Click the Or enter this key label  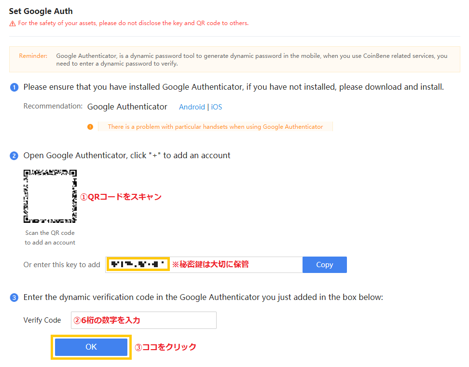[x=62, y=265]
